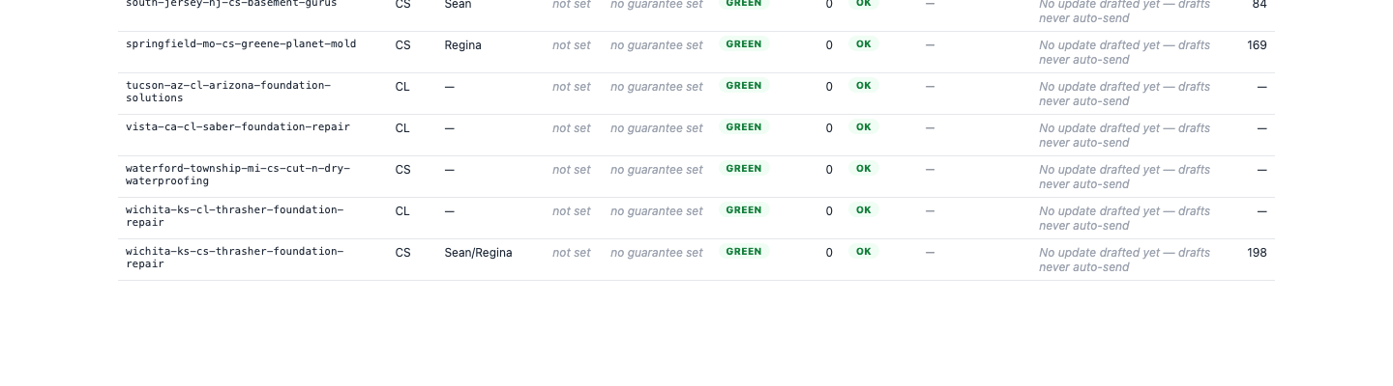Open the tucson-az-cl-arizona-foundation-solutions account

228,92
